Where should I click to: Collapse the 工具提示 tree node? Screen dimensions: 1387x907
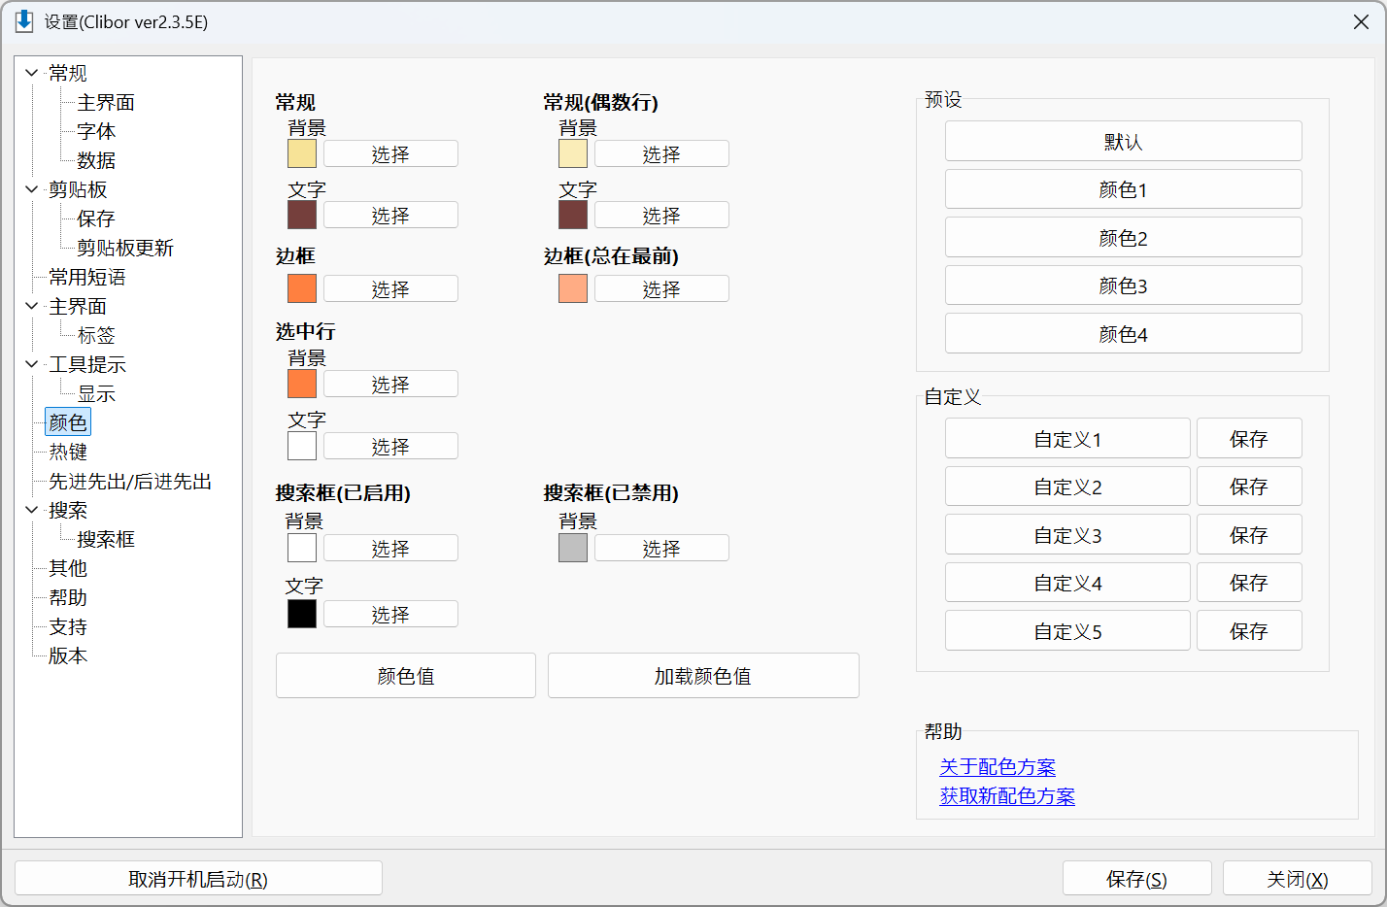(x=31, y=364)
